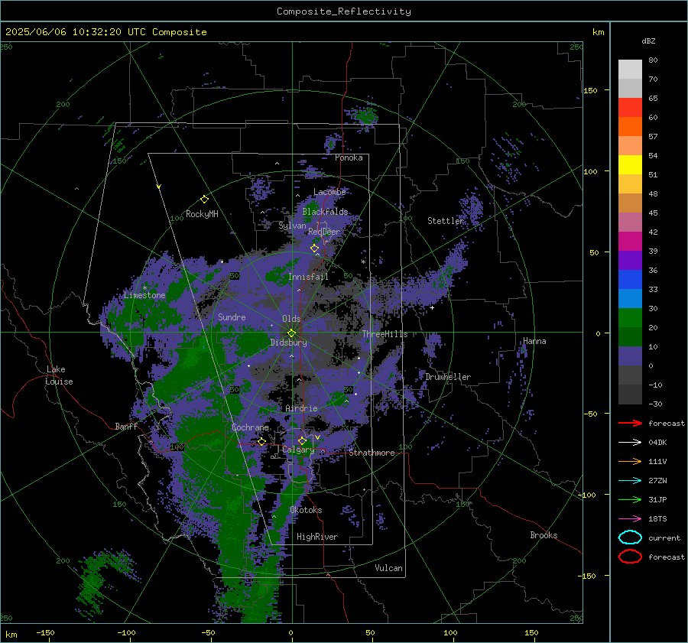The width and height of the screenshot is (688, 643).
Task: Click the red forecast ellipse icon
Action: (x=630, y=557)
